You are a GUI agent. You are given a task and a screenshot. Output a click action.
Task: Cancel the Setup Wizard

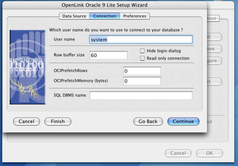(x=27, y=122)
